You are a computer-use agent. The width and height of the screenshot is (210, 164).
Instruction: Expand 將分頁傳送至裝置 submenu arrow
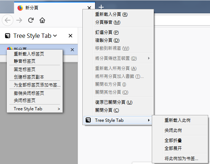pos(149,58)
